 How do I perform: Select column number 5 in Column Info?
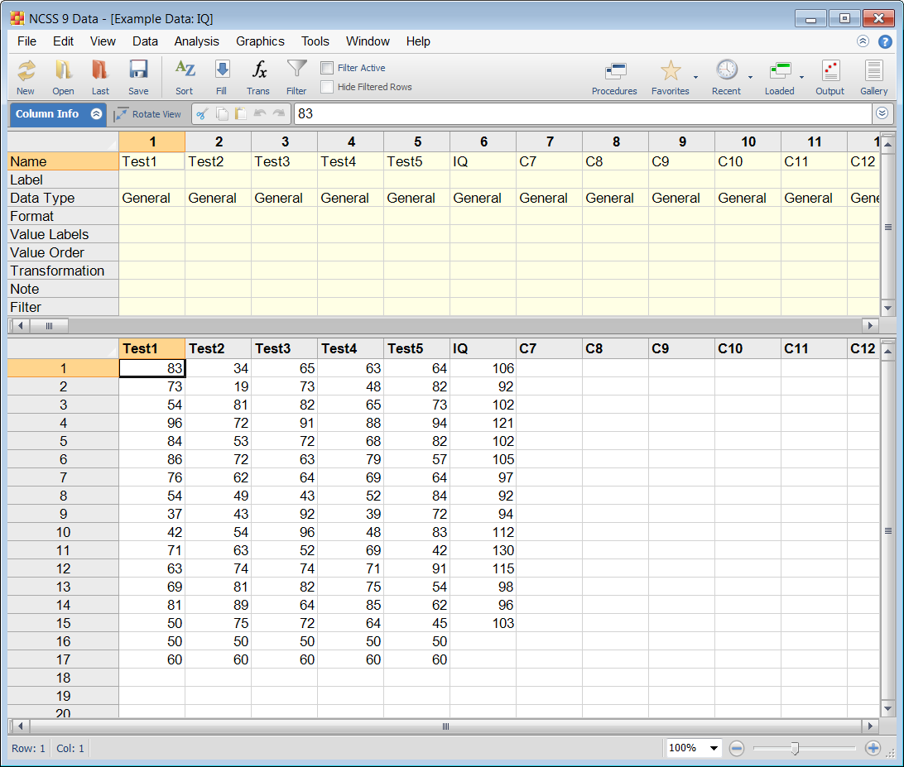[x=417, y=141]
